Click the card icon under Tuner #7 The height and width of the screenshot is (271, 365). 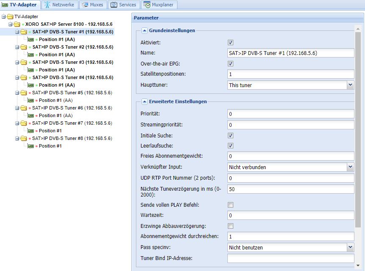pos(31,131)
